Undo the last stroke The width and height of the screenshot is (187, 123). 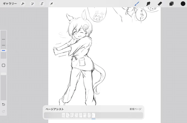click(4, 105)
